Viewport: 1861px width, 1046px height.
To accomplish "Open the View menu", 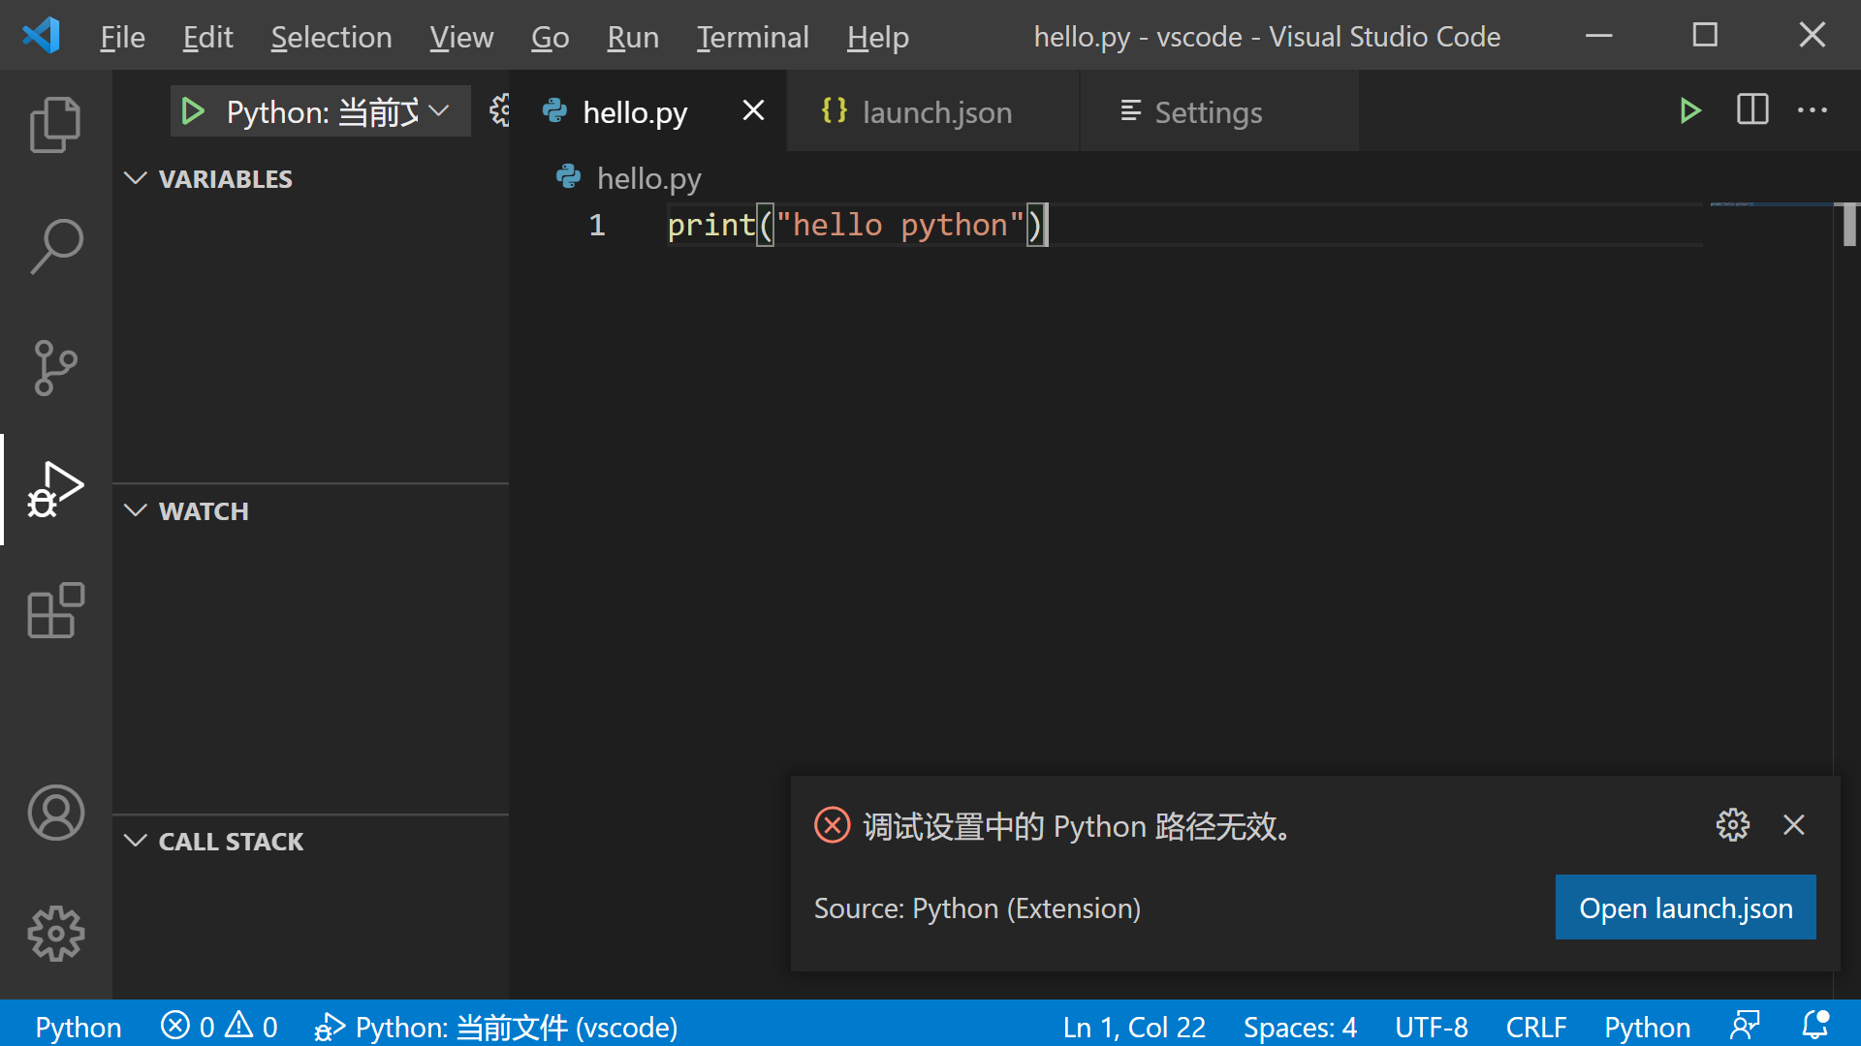I will (x=461, y=37).
